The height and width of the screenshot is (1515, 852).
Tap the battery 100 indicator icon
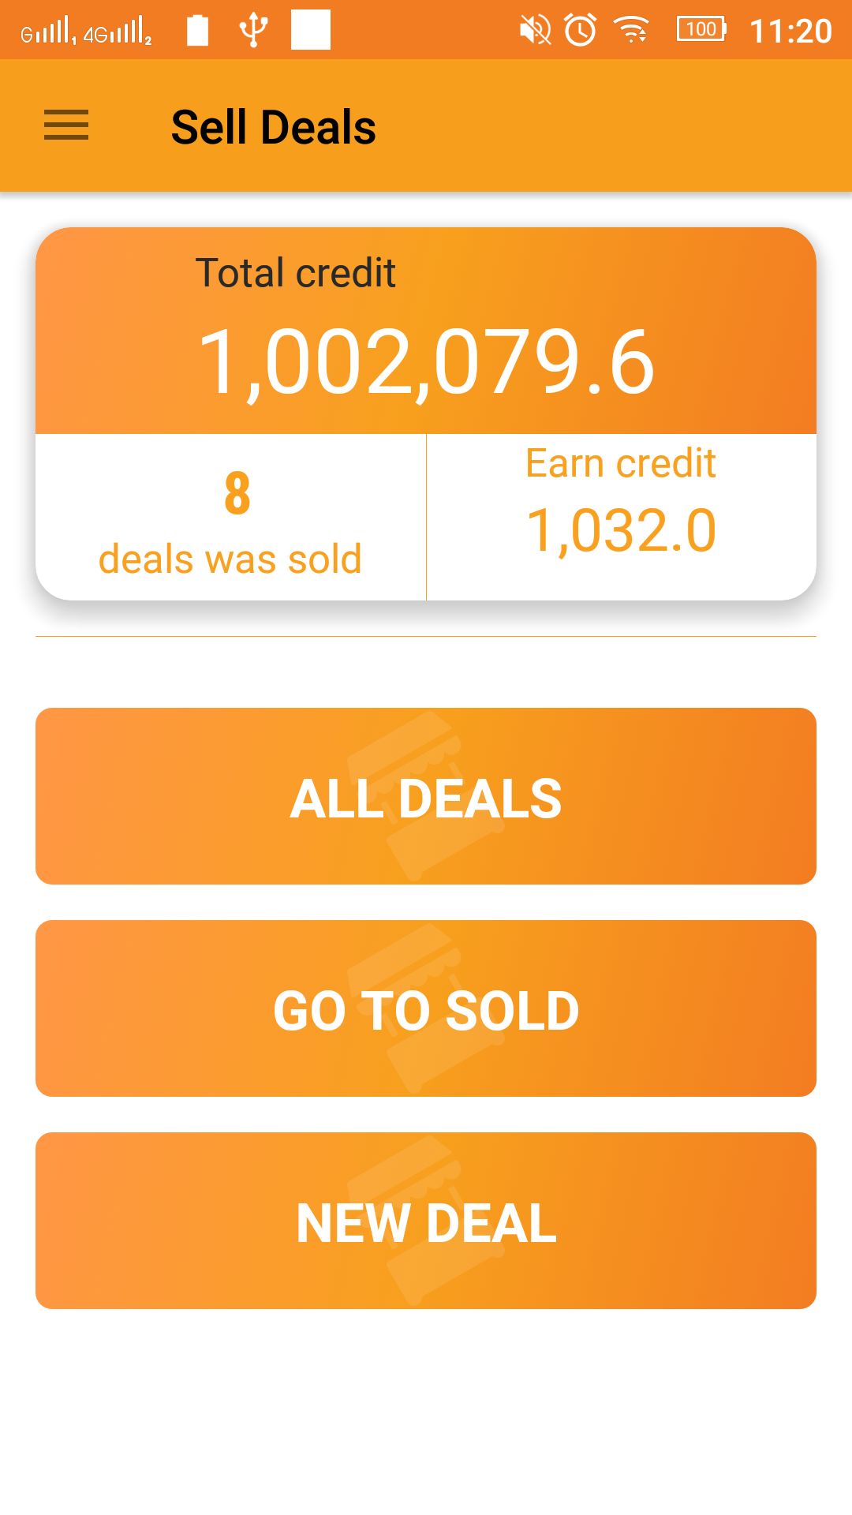coord(701,30)
